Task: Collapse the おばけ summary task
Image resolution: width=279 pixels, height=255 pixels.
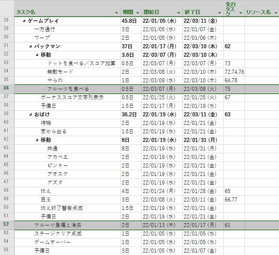Action: 30,115
